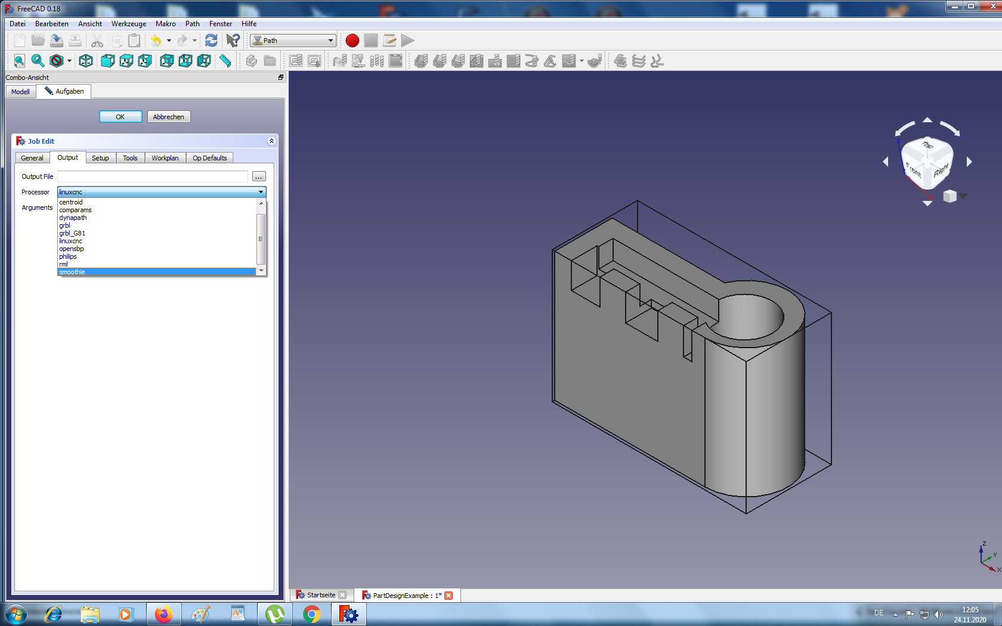Click the Fit All view icon
Screen dimensions: 1002x626
pos(19,61)
